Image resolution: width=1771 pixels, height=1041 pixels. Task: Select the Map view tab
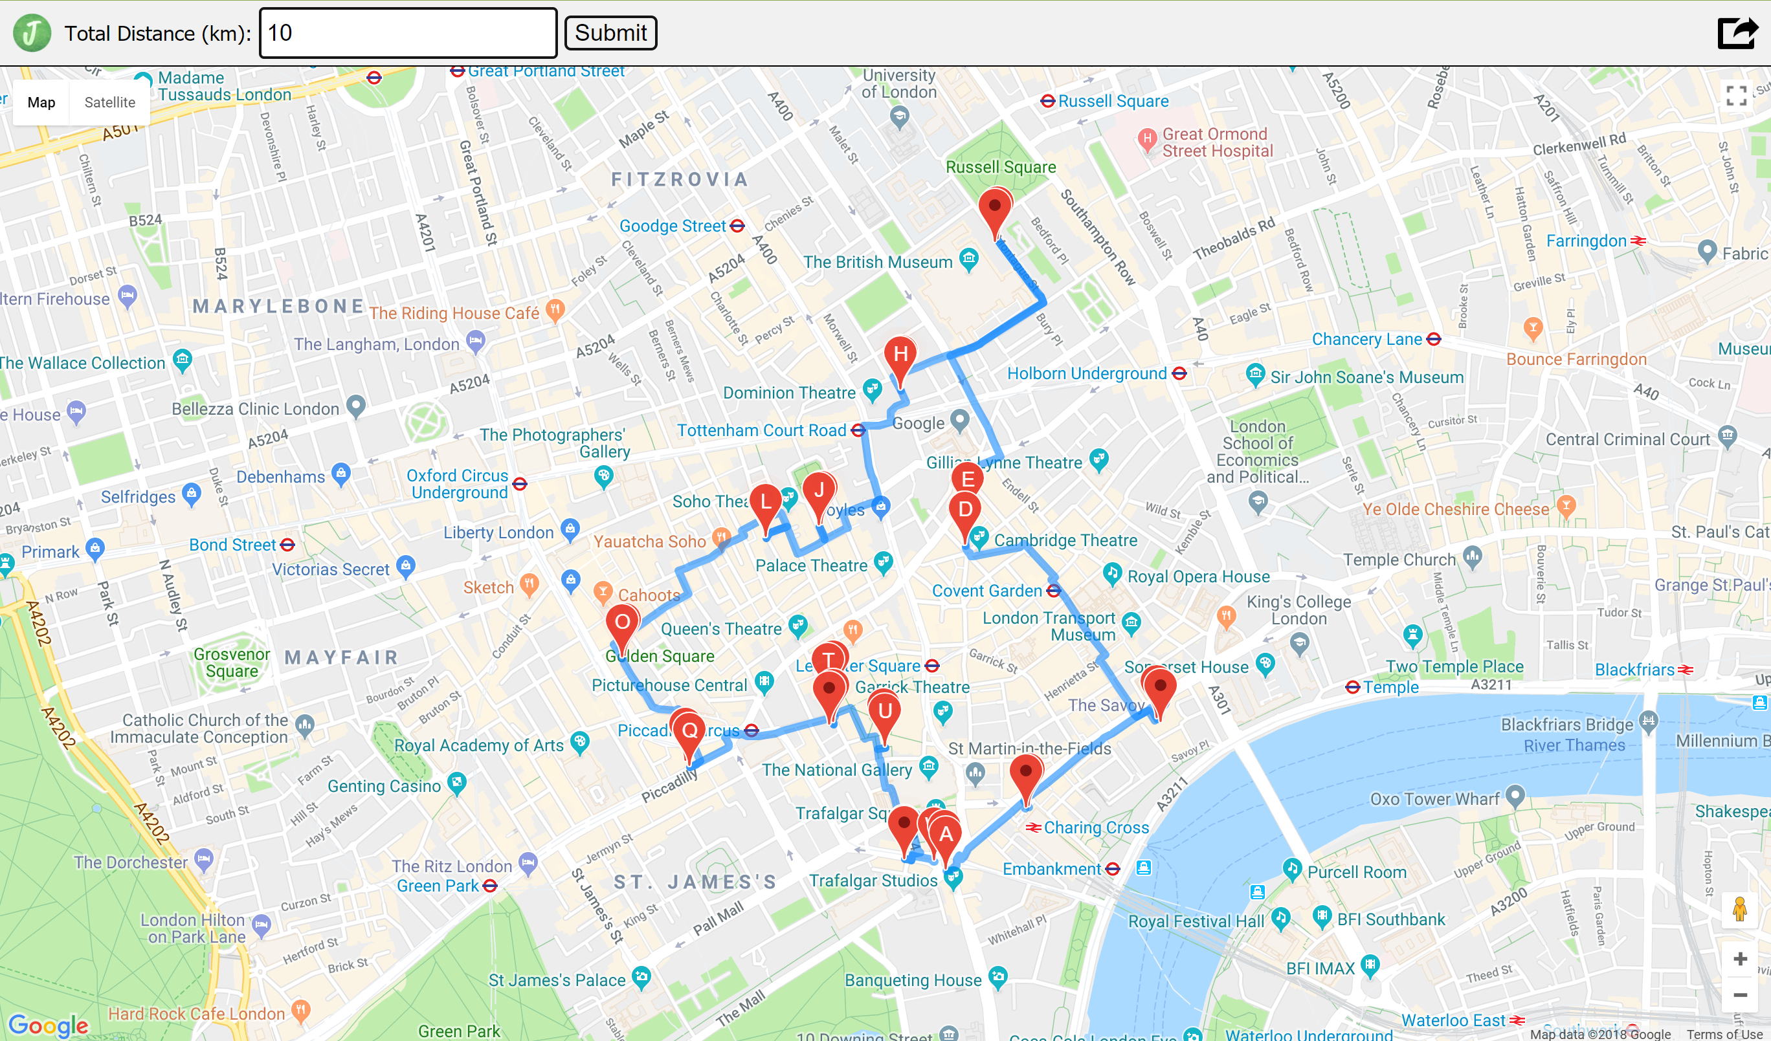[41, 103]
